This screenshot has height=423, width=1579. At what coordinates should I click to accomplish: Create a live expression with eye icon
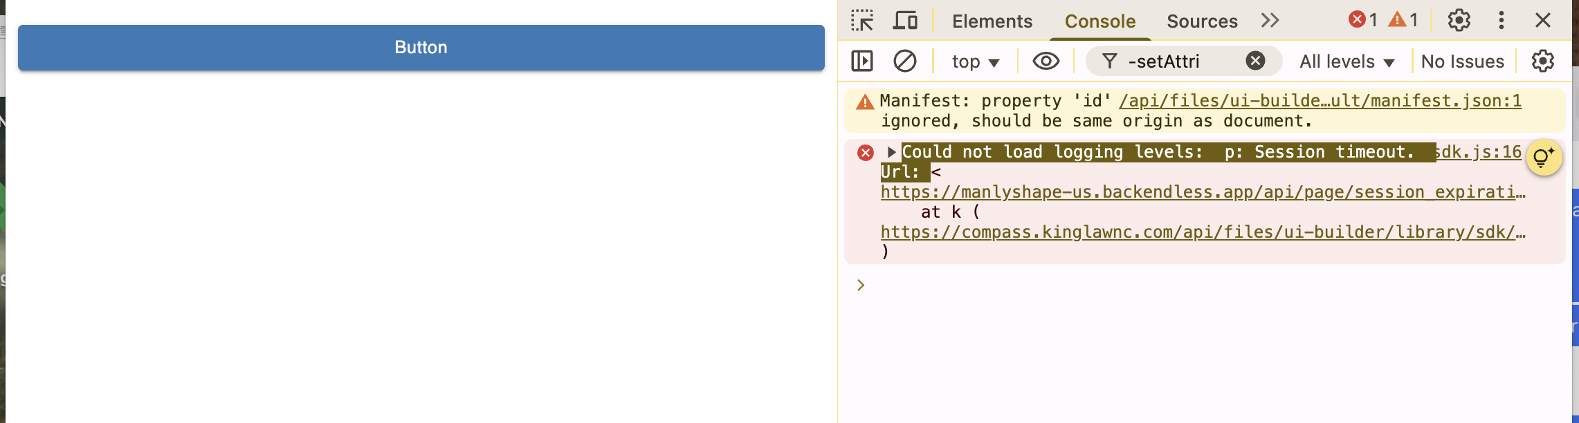click(x=1046, y=62)
